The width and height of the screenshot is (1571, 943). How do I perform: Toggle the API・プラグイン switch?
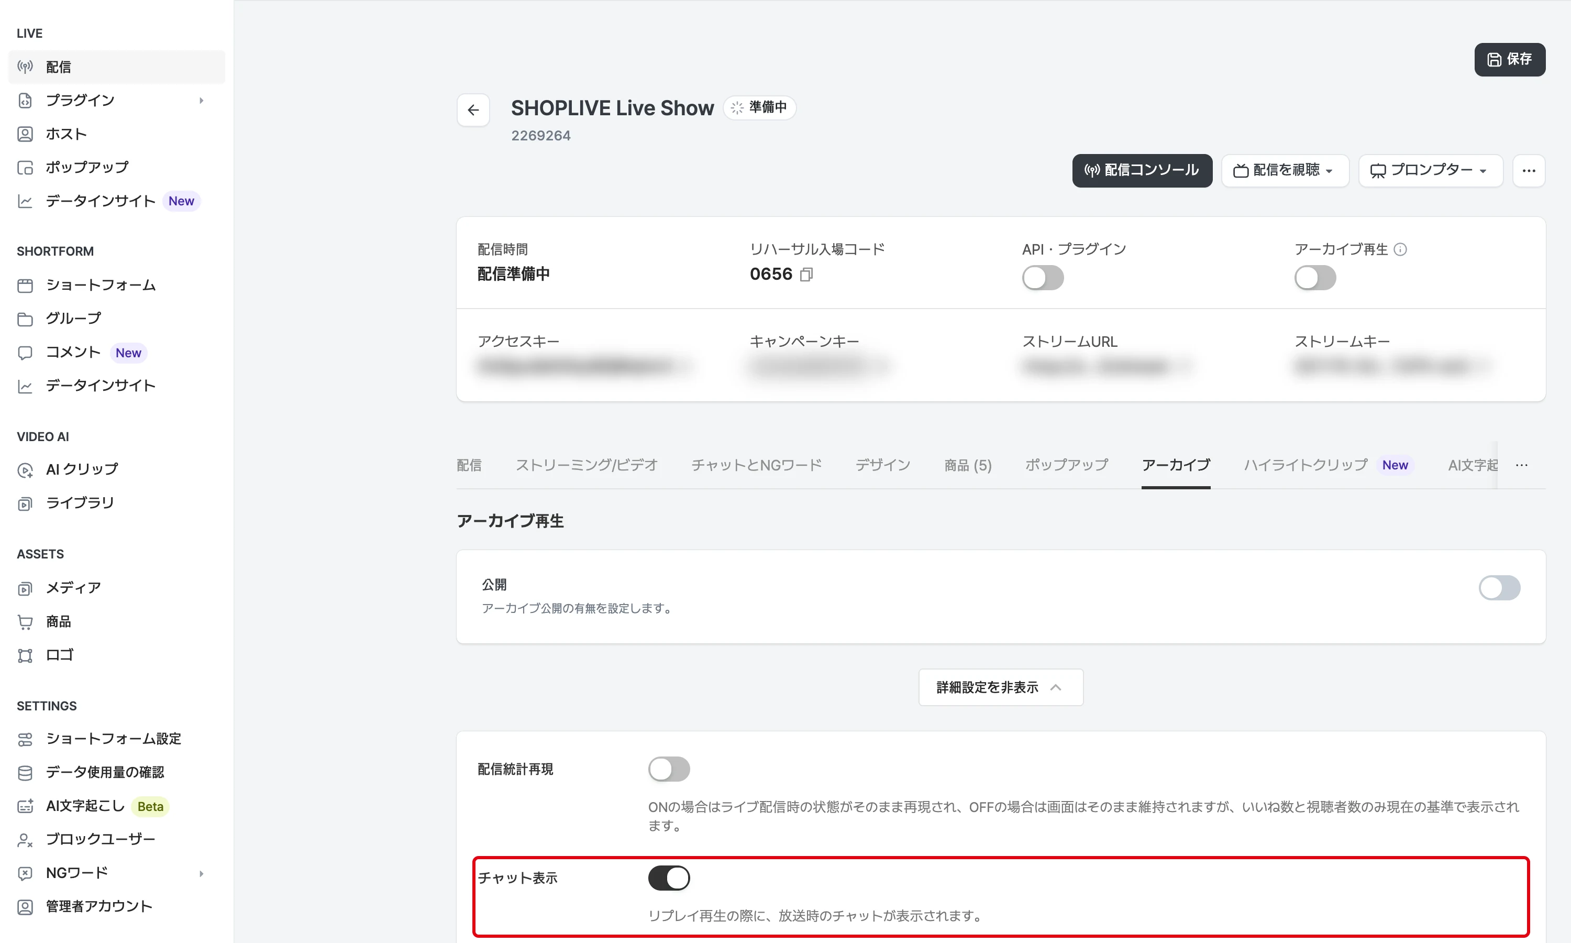click(x=1043, y=278)
